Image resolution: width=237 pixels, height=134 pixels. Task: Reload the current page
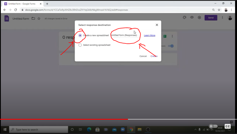(x=16, y=10)
